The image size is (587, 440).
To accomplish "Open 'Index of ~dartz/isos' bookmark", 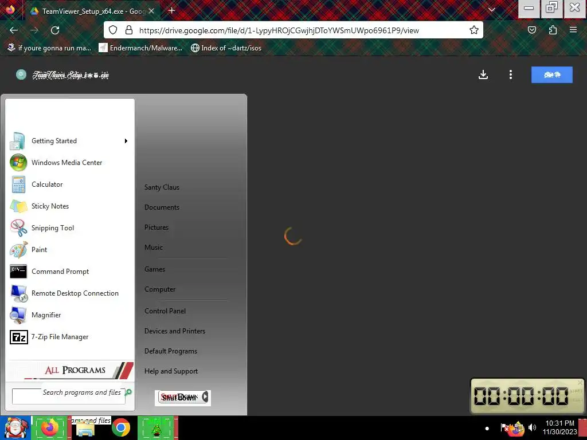I will point(226,48).
